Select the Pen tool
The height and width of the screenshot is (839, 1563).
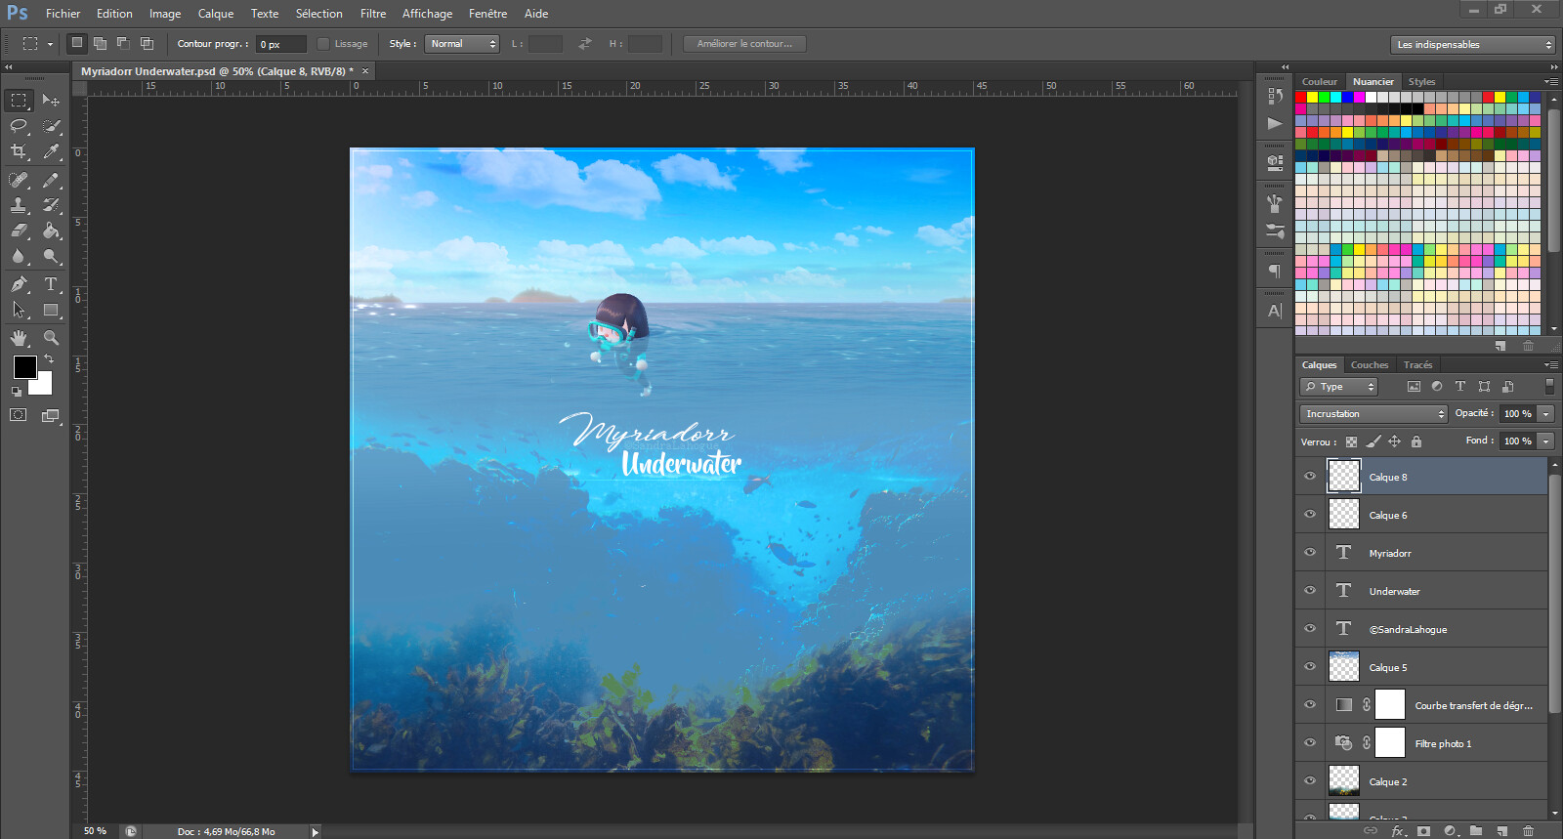[19, 284]
